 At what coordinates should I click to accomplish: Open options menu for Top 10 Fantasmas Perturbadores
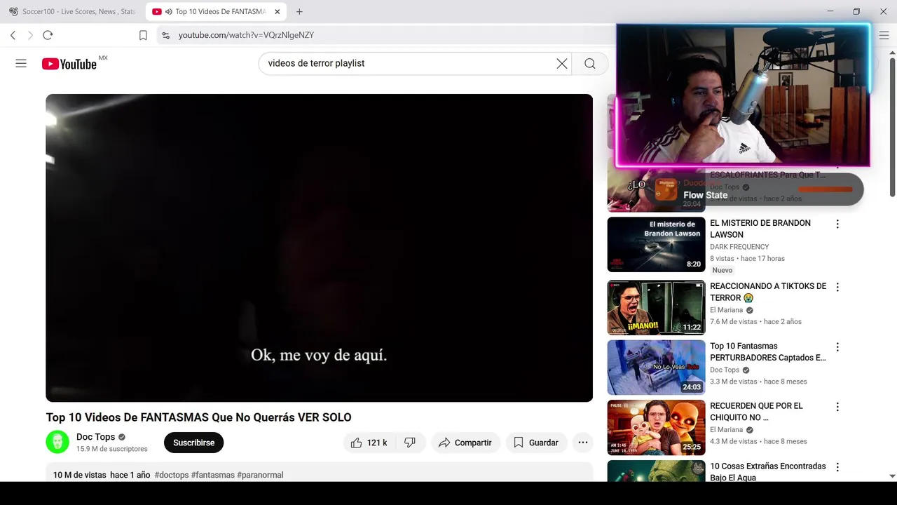(837, 346)
